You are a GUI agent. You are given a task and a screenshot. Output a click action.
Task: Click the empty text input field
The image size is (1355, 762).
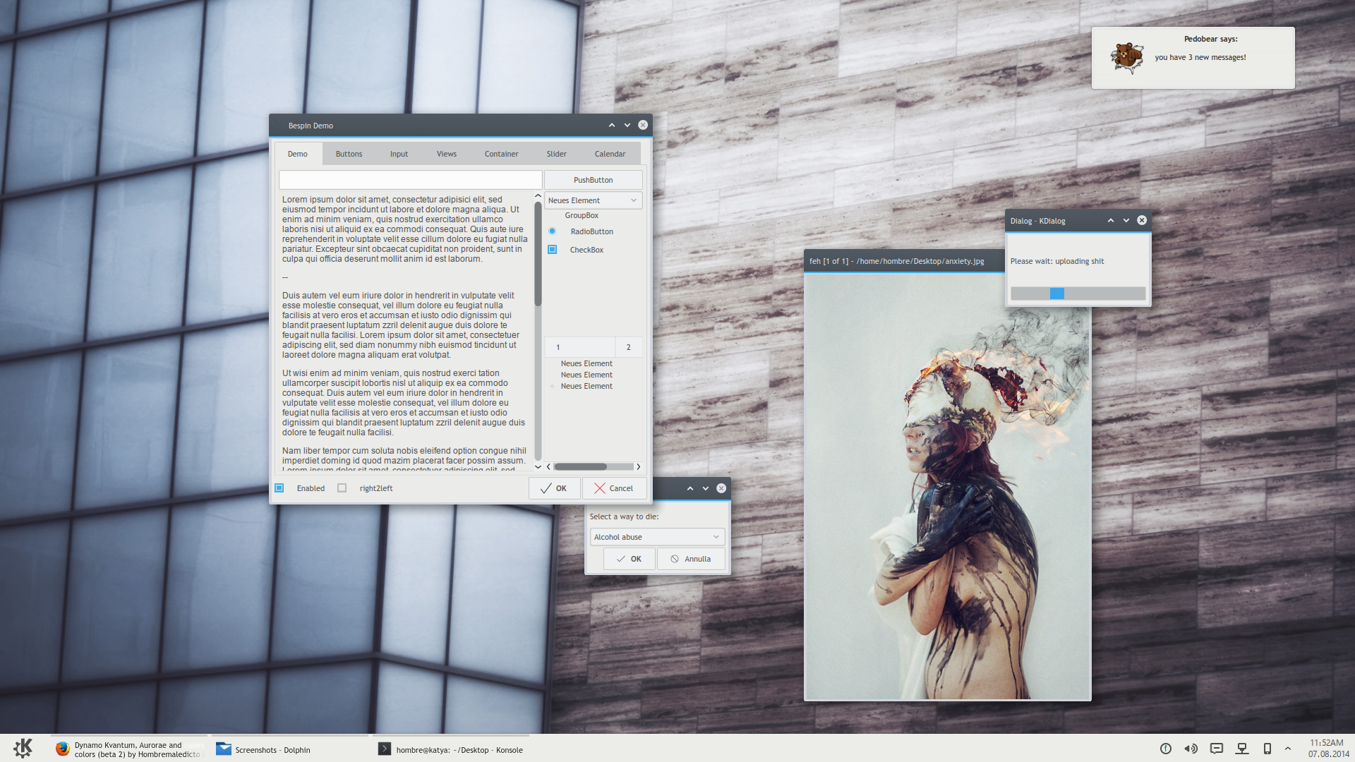(x=411, y=180)
